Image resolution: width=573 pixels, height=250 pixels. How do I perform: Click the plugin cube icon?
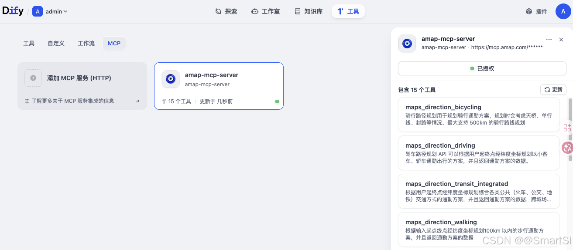tap(529, 12)
